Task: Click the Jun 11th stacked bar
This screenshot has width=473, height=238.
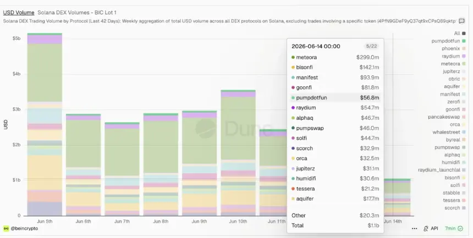Action: point(273,173)
